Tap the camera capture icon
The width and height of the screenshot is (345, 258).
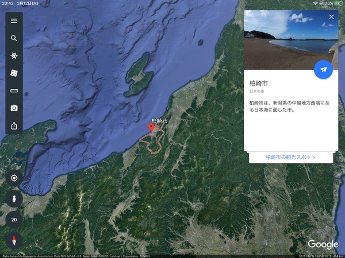pyautogui.click(x=14, y=108)
